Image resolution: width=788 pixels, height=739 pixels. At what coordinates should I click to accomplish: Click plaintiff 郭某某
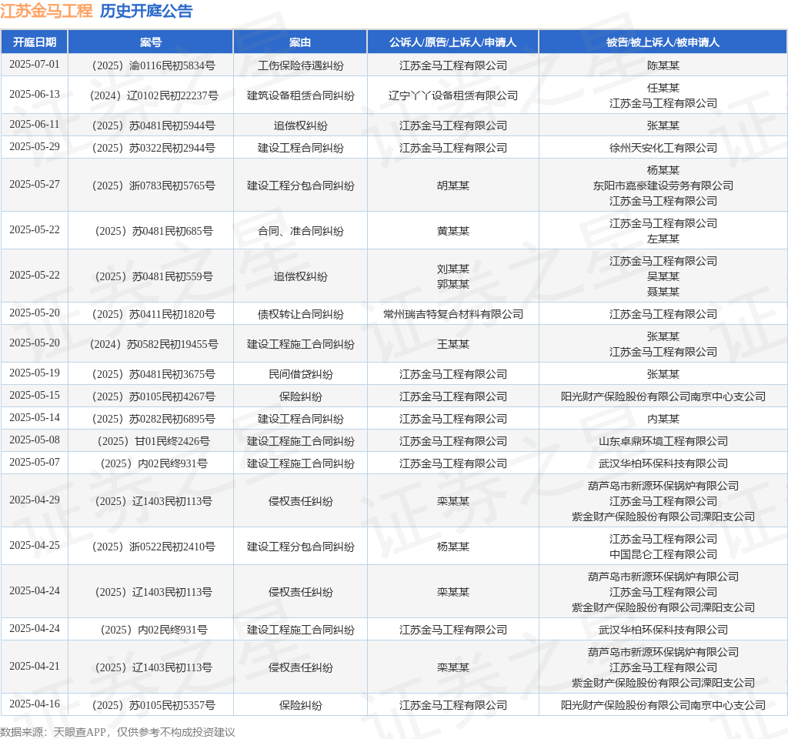pos(452,284)
